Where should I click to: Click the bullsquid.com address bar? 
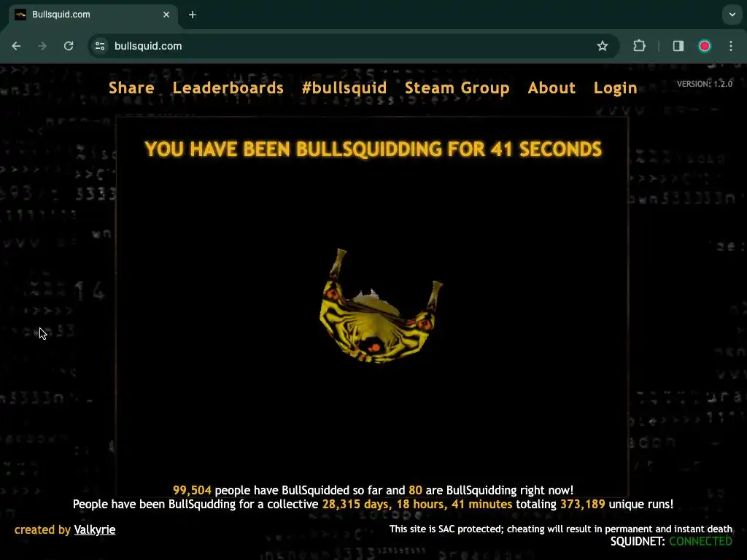352,46
